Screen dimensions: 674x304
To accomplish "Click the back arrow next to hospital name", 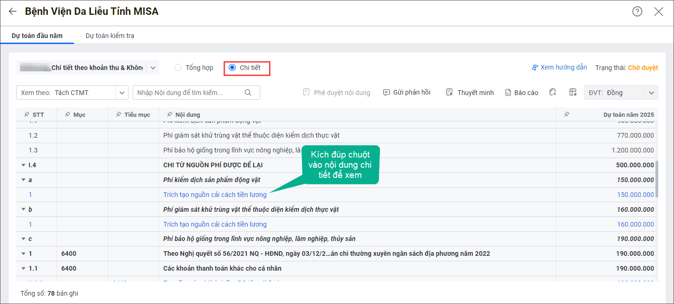I will (x=13, y=12).
